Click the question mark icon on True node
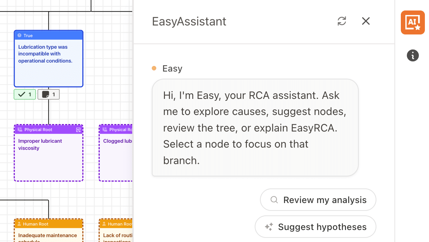Viewport: 429px width, 242px height. point(20,36)
